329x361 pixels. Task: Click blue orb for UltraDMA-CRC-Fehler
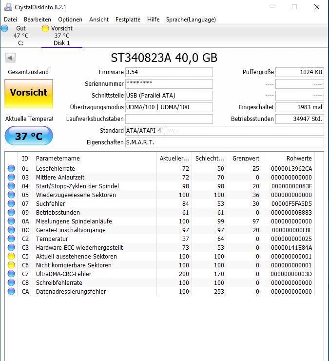click(x=11, y=274)
